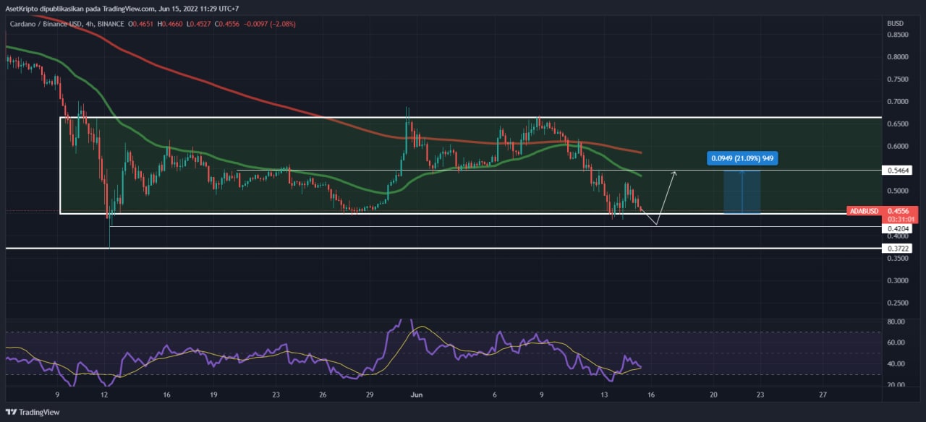This screenshot has height=422, width=926.
Task: Click the 0.4204 horizontal line price tag
Action: 899,228
